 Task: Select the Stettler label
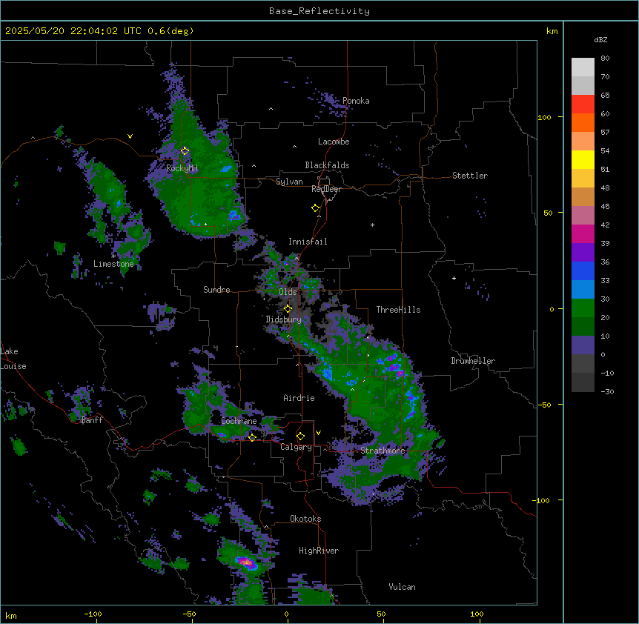click(x=470, y=176)
